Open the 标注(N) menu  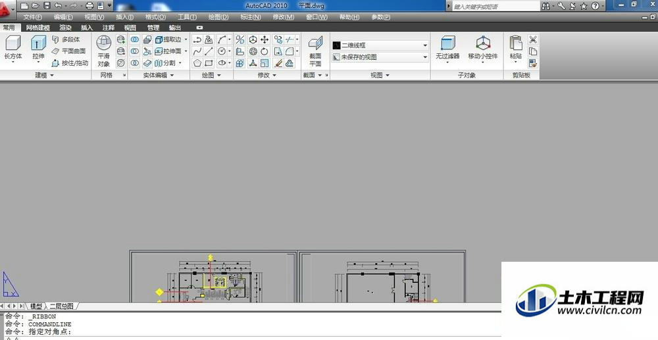(251, 17)
